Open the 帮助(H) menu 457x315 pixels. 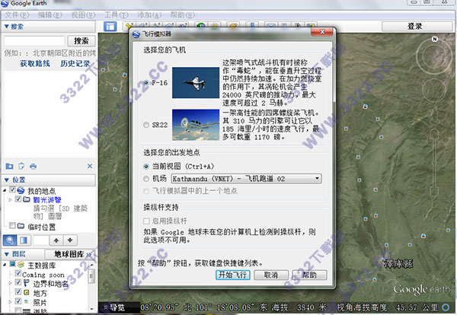tap(183, 15)
